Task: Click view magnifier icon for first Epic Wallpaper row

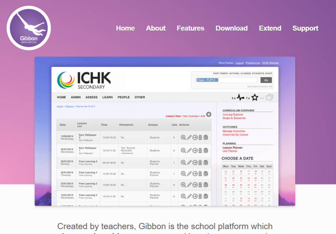Action: click(183, 138)
